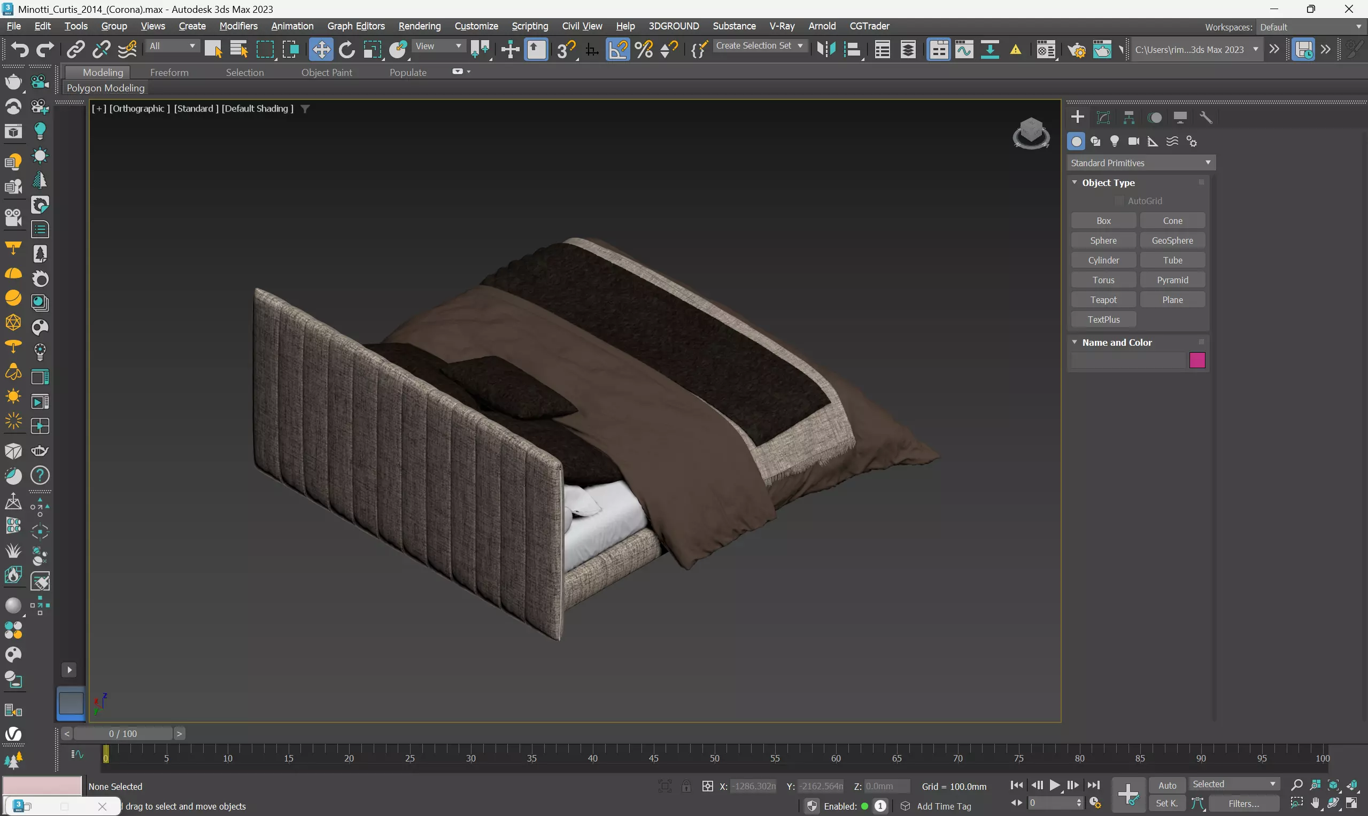Screen dimensions: 1368x816
Task: Open the Curve Editor icon
Action: click(964, 50)
